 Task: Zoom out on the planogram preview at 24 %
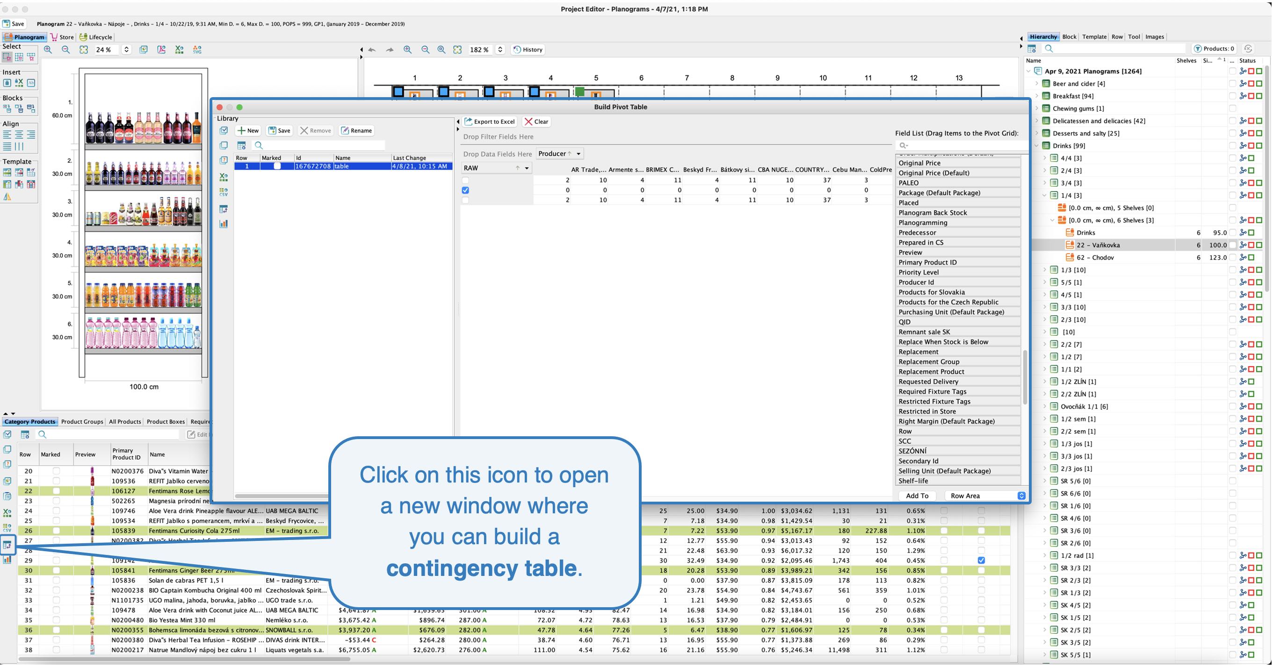coord(66,50)
